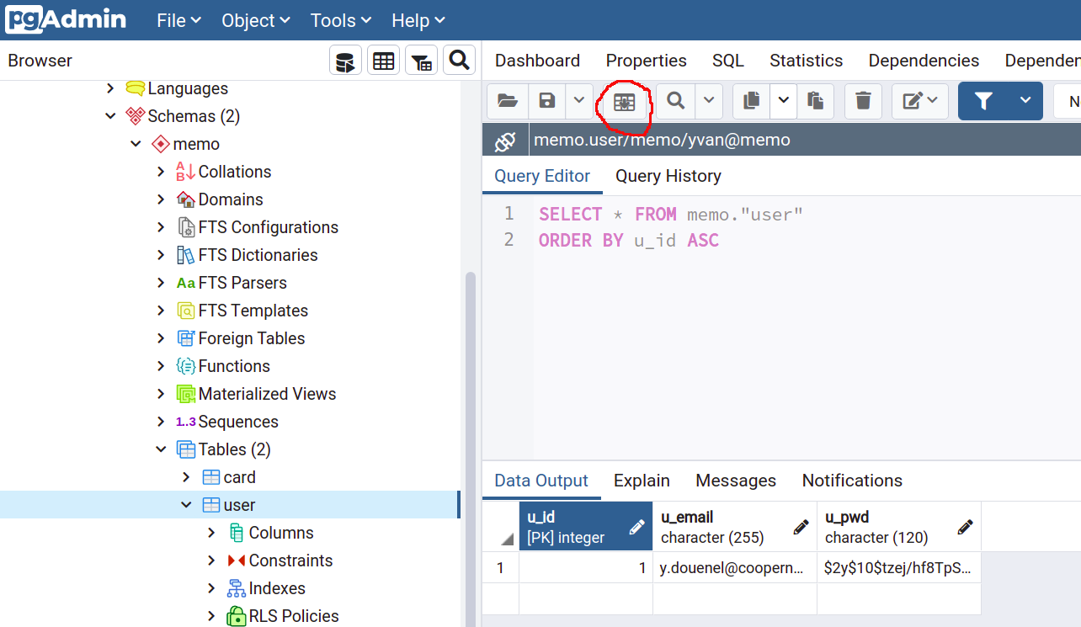Open the Find options dropdown arrow
The width and height of the screenshot is (1081, 627).
coord(708,101)
